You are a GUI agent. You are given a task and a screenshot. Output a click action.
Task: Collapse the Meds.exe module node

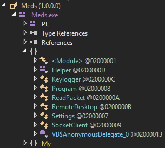(x=14, y=15)
